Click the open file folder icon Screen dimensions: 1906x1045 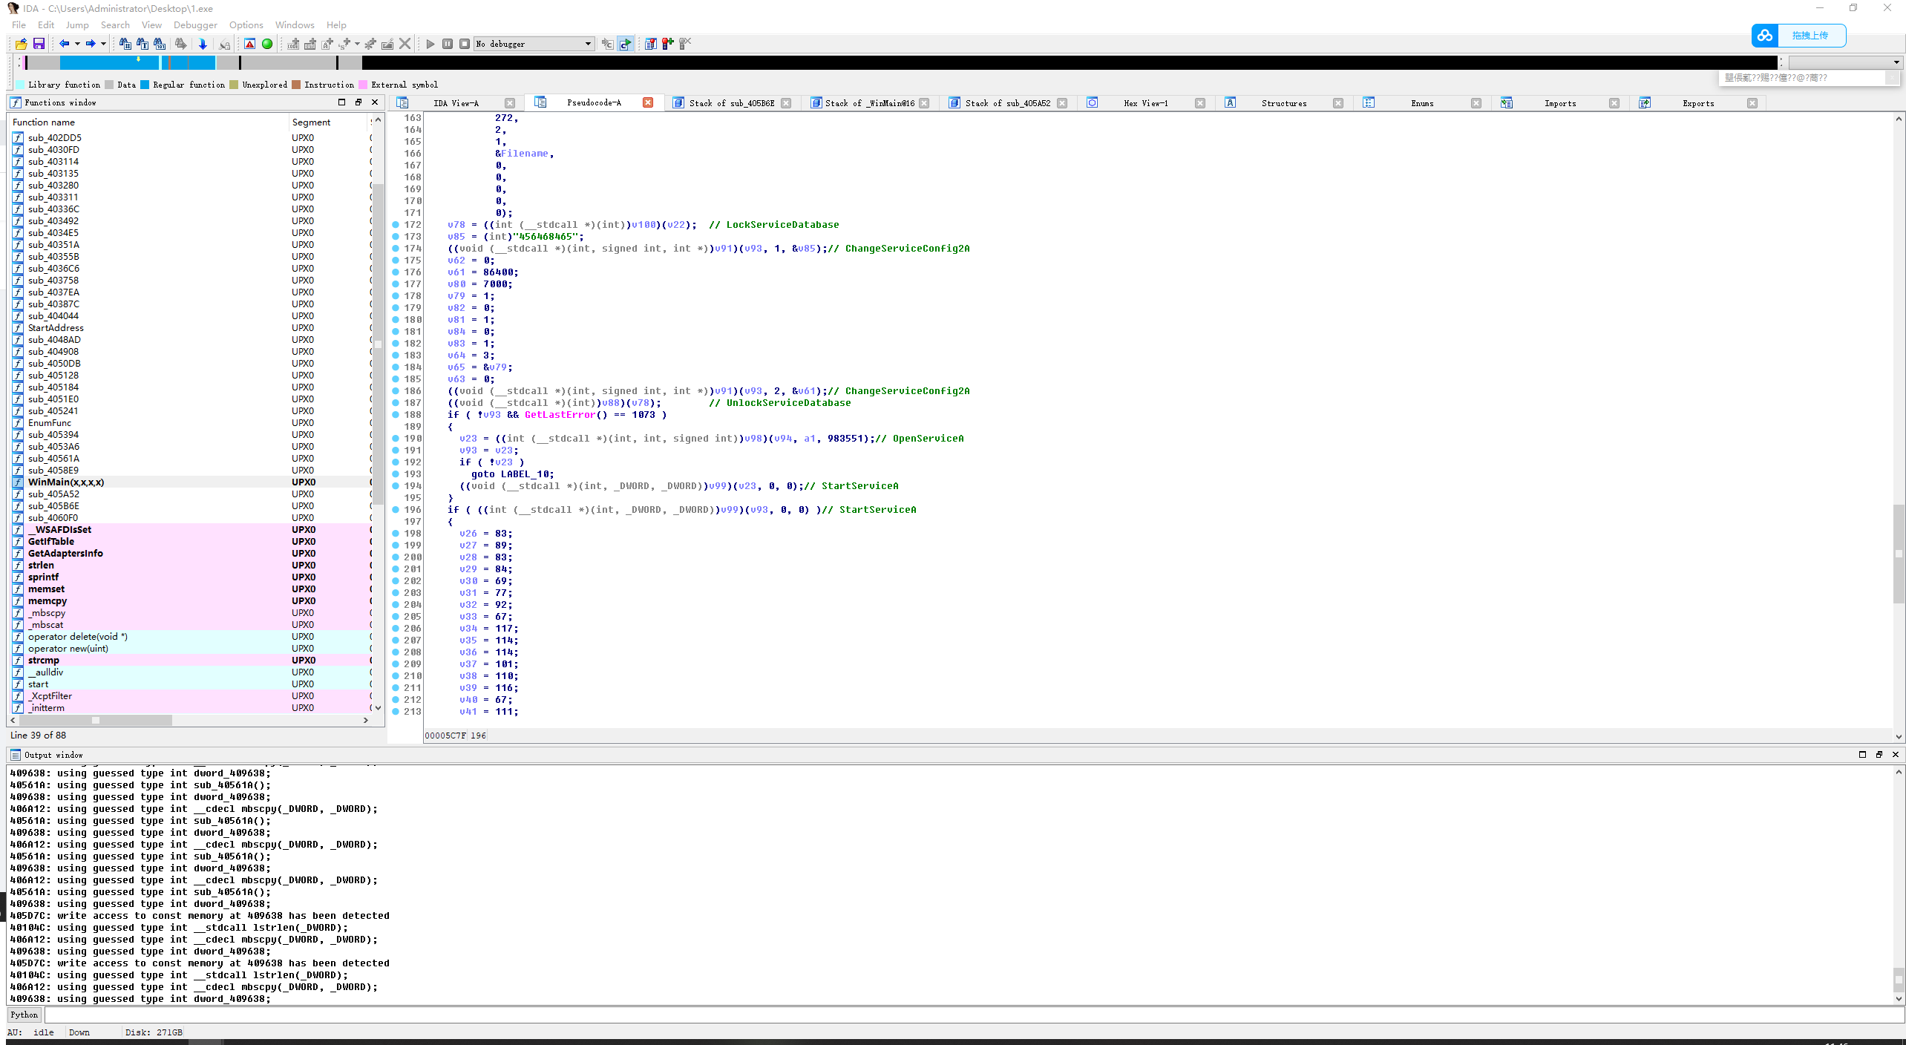click(21, 44)
